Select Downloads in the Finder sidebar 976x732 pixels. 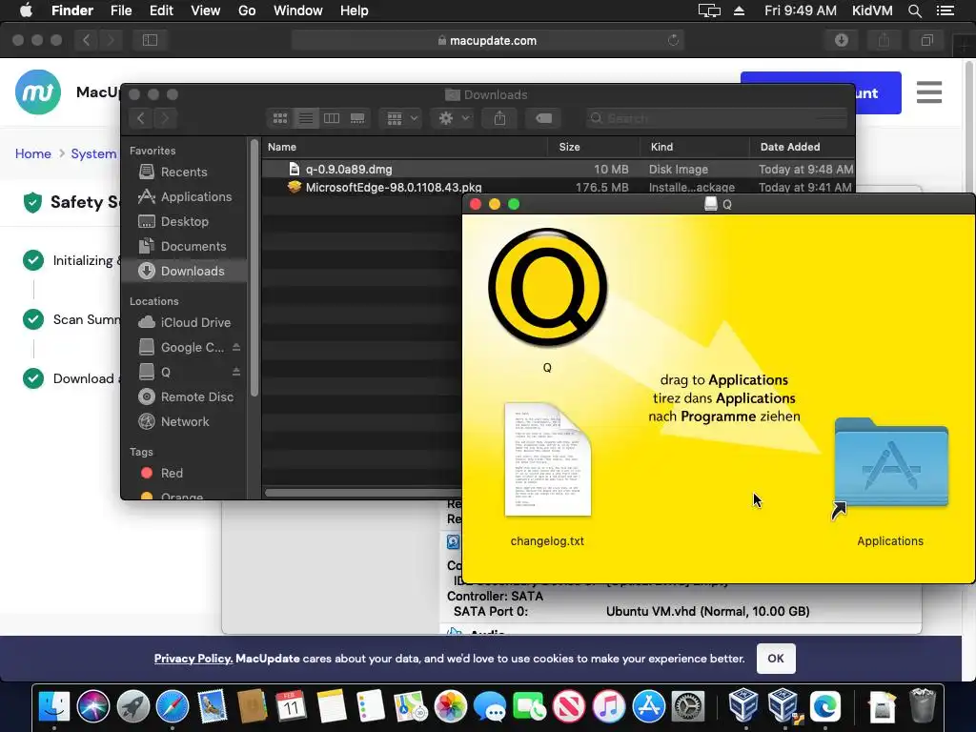[x=184, y=272]
